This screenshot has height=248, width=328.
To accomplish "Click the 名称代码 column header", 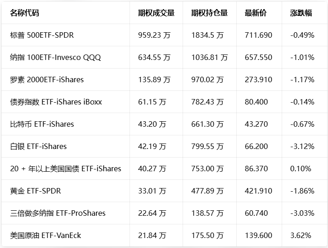I will point(25,13).
